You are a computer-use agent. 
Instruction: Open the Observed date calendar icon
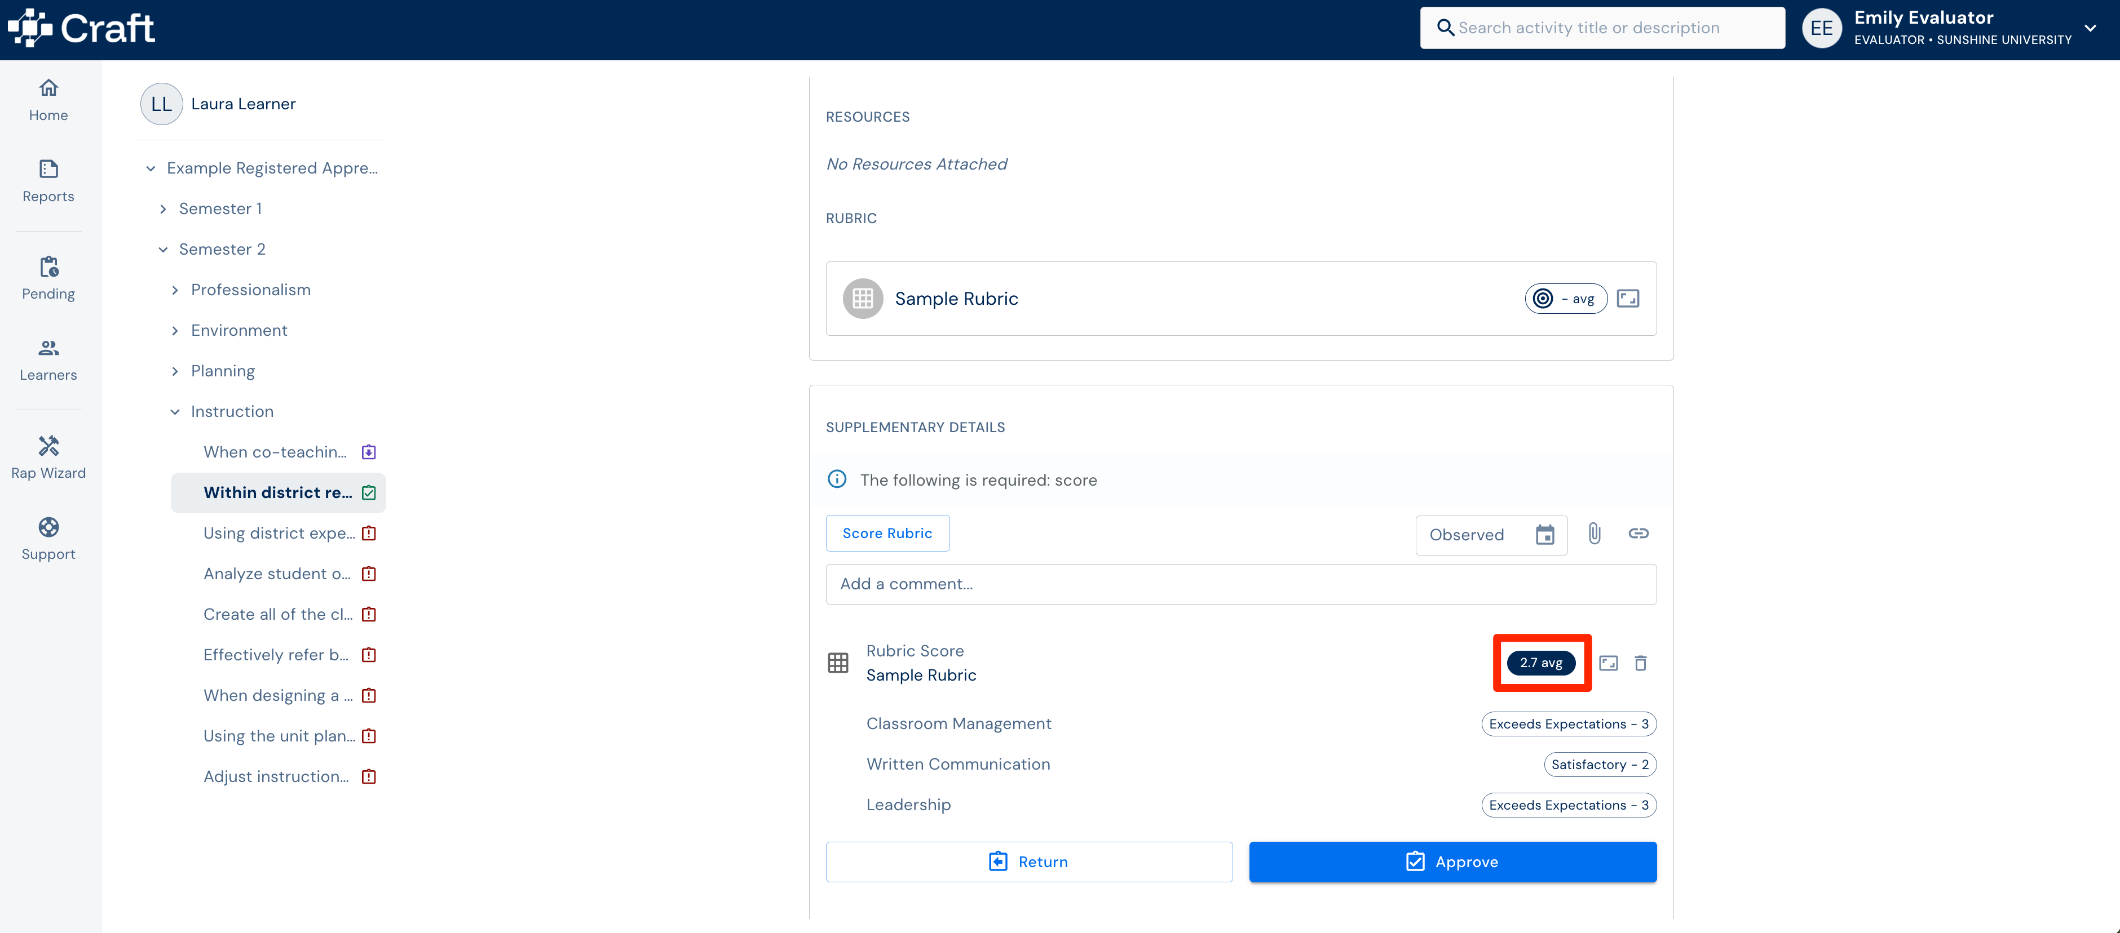1545,535
